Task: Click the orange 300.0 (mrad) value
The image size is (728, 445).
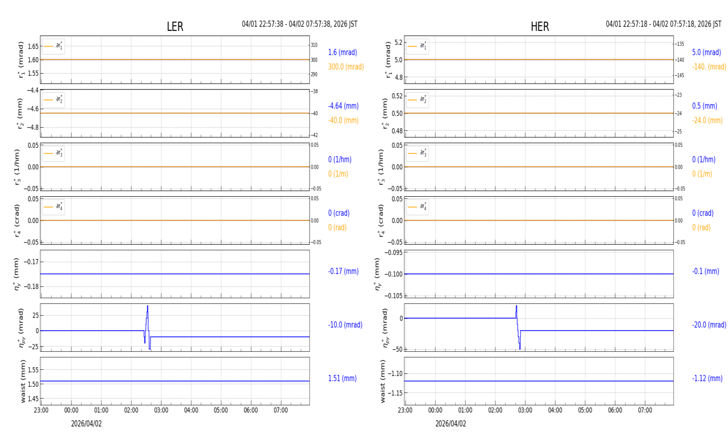Action: 346,66
